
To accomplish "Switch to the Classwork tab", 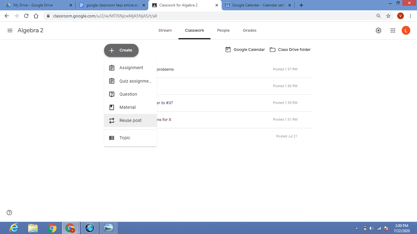I will tap(194, 30).
